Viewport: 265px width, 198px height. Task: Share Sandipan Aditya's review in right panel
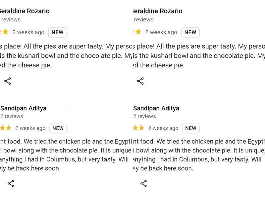pyautogui.click(x=143, y=183)
